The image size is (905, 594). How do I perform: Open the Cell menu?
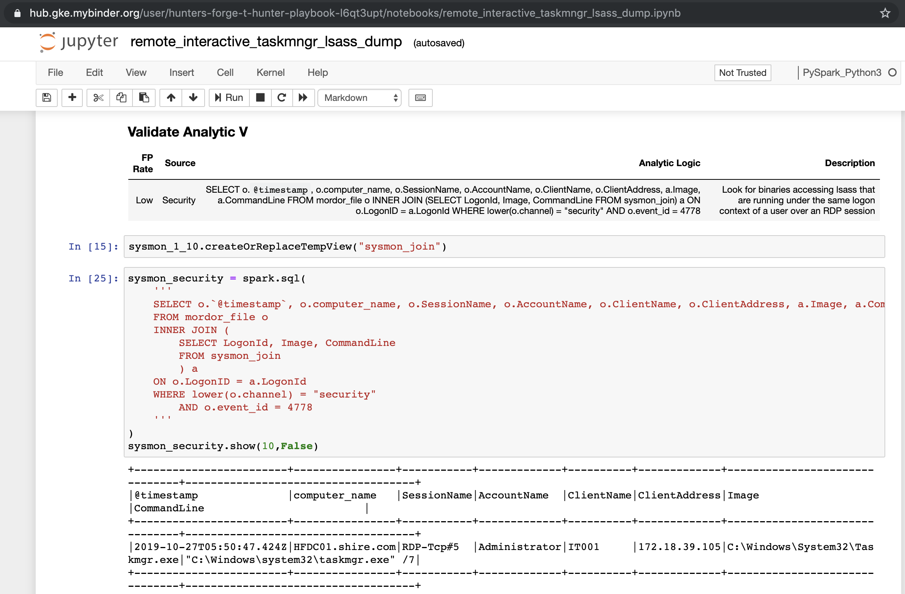coord(225,72)
